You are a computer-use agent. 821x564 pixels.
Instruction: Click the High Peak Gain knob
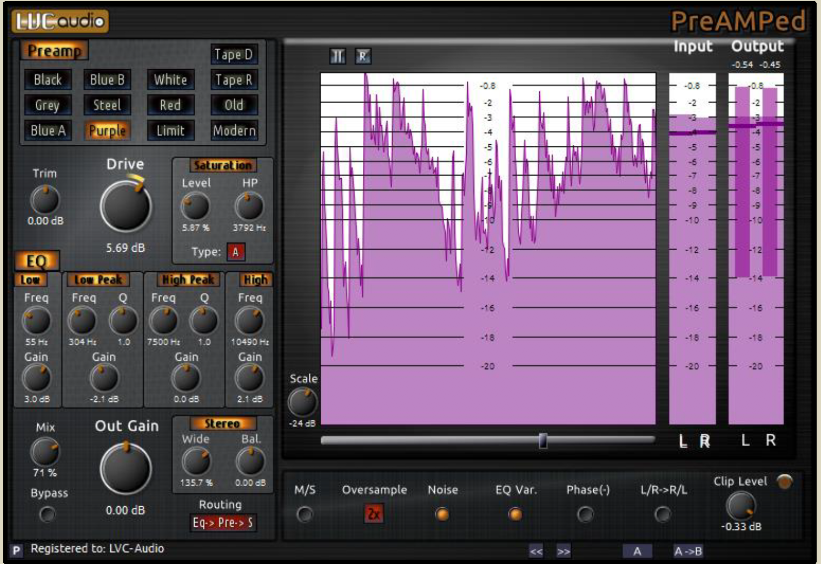(186, 378)
